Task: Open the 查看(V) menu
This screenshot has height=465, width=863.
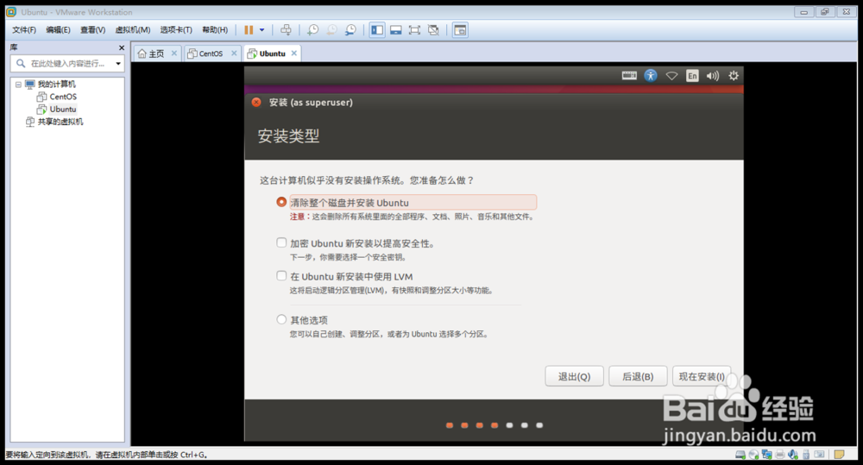Action: coord(92,29)
